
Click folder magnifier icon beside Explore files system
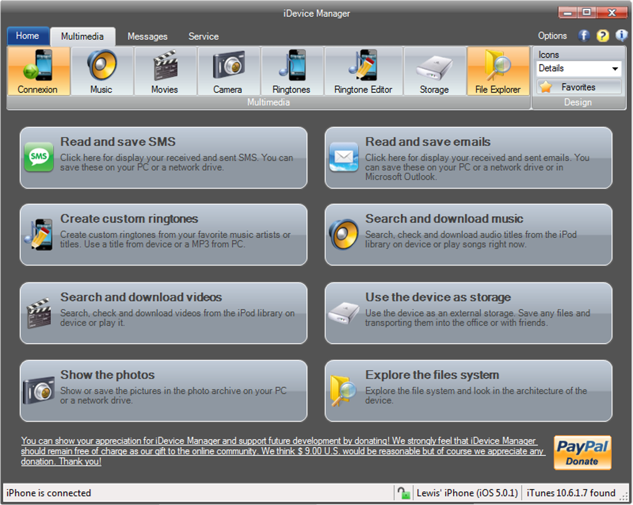[x=344, y=391]
